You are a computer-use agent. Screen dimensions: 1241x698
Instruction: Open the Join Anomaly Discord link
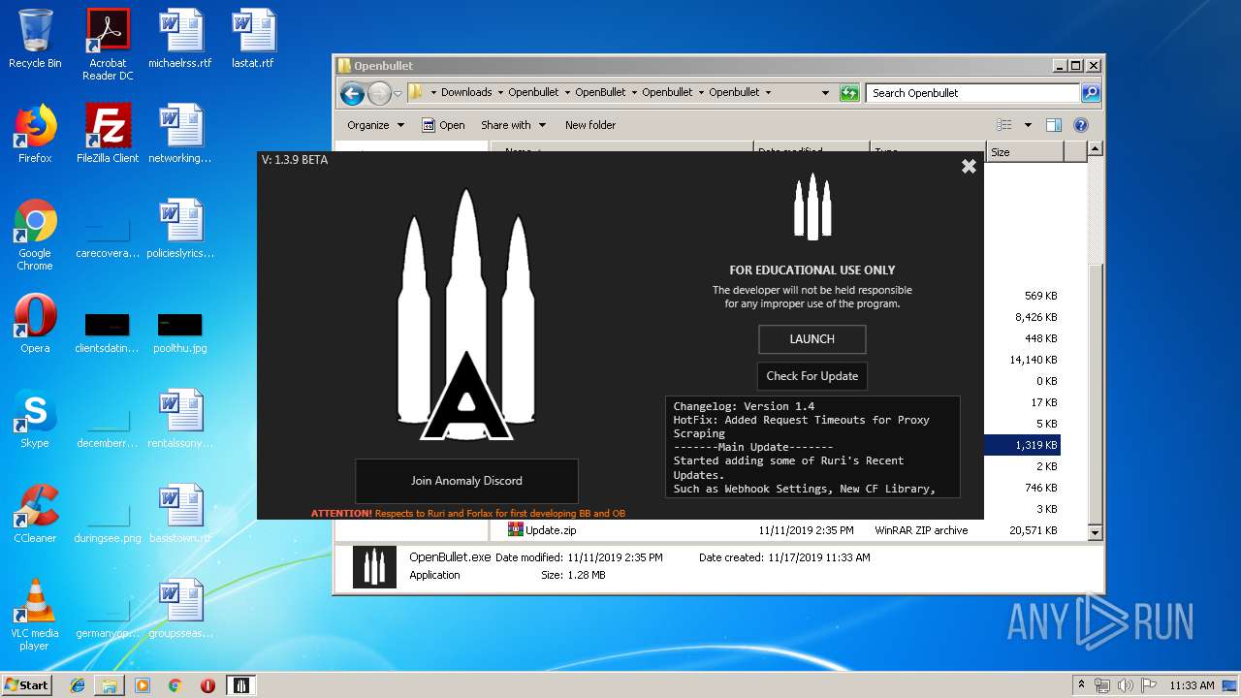pos(466,481)
